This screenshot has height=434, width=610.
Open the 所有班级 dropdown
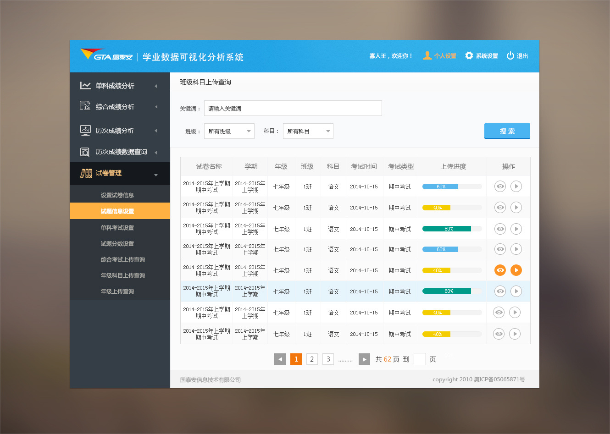point(229,131)
